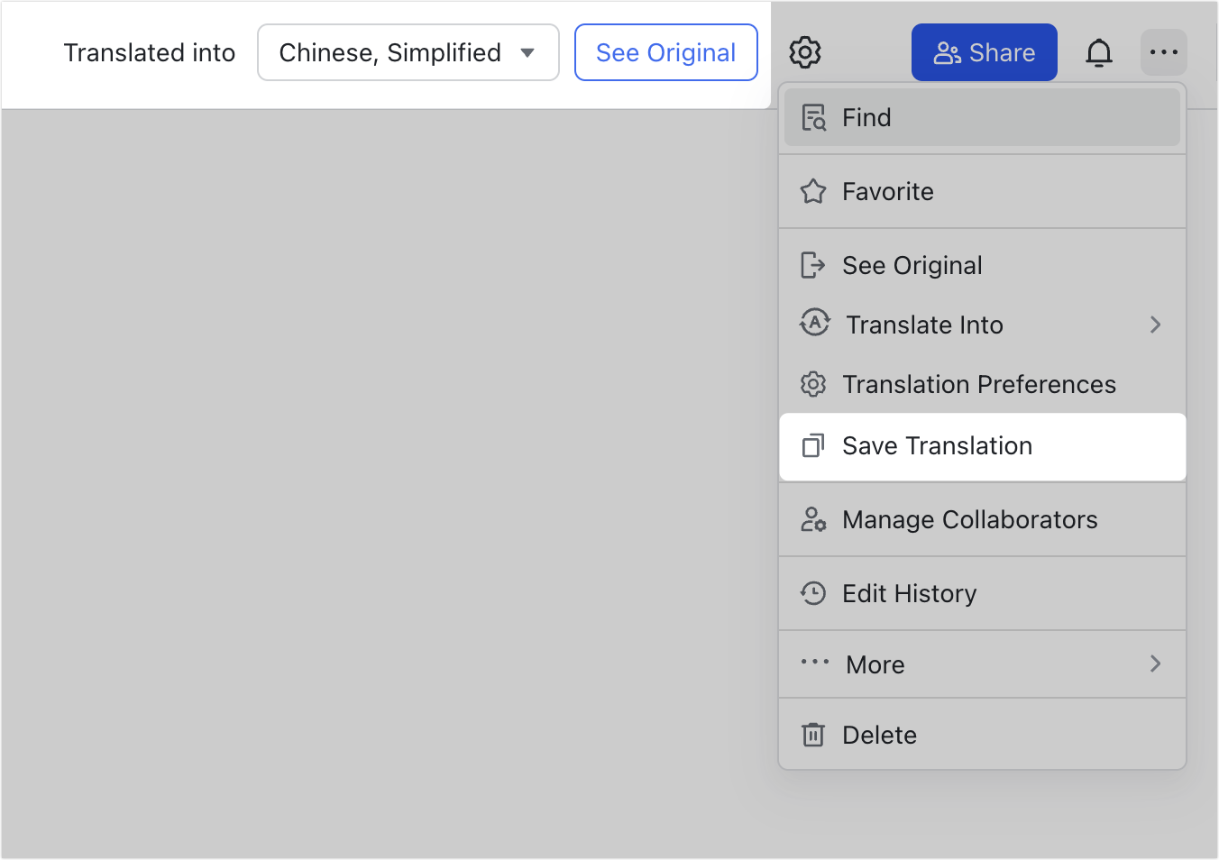The image size is (1219, 860).
Task: Click the Delete trash icon
Action: point(813,735)
